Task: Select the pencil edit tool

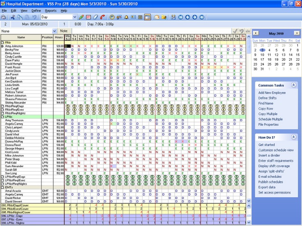Action: pyautogui.click(x=81, y=17)
